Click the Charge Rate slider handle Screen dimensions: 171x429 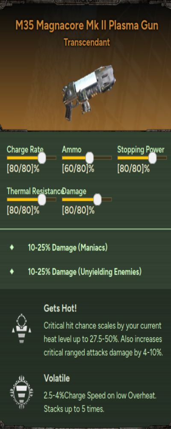[42, 158]
